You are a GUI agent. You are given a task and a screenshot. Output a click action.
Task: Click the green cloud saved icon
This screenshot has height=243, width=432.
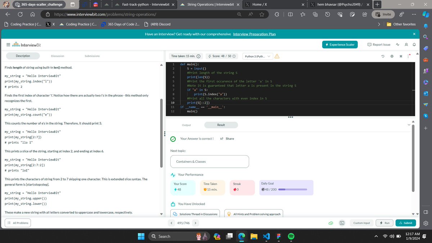(x=330, y=223)
